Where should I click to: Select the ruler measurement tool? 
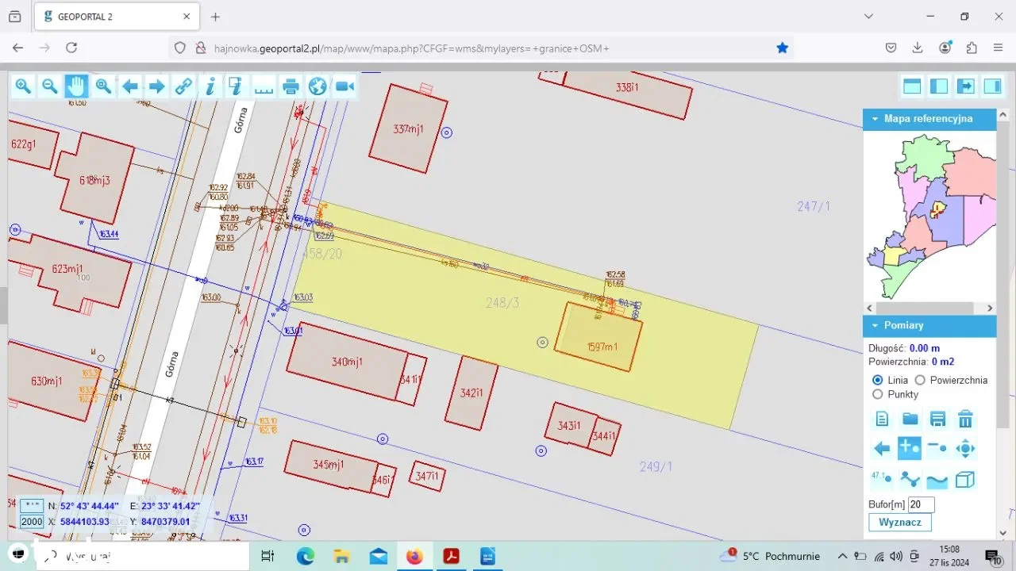click(264, 86)
